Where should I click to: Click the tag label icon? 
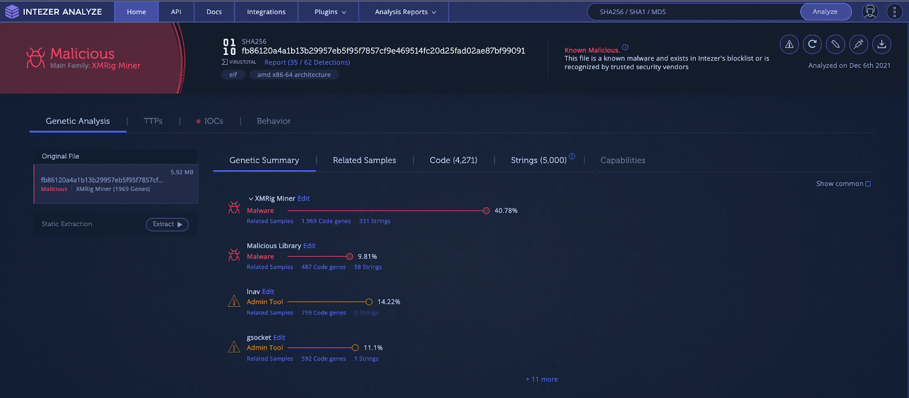835,44
